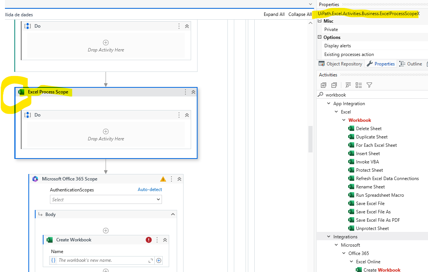Collapse the Workbook tree node
428x272 pixels.
(344, 120)
